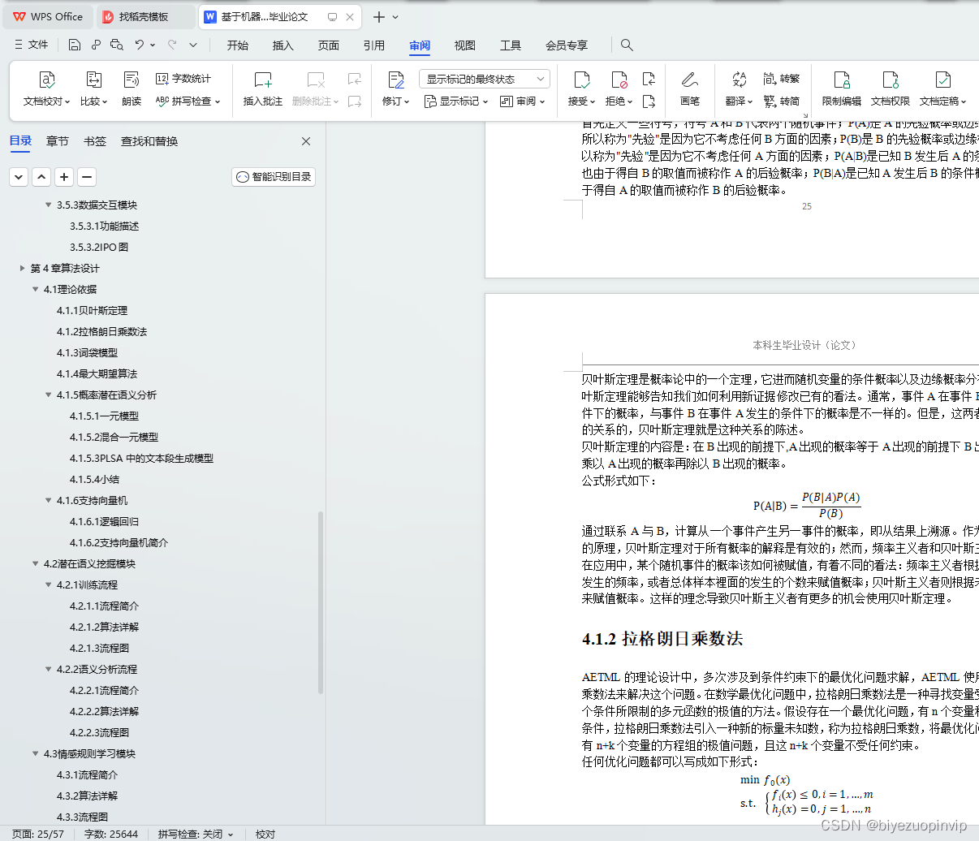The height and width of the screenshot is (841, 979).
Task: Switch to 开始 ribbon tab
Action: 238,45
